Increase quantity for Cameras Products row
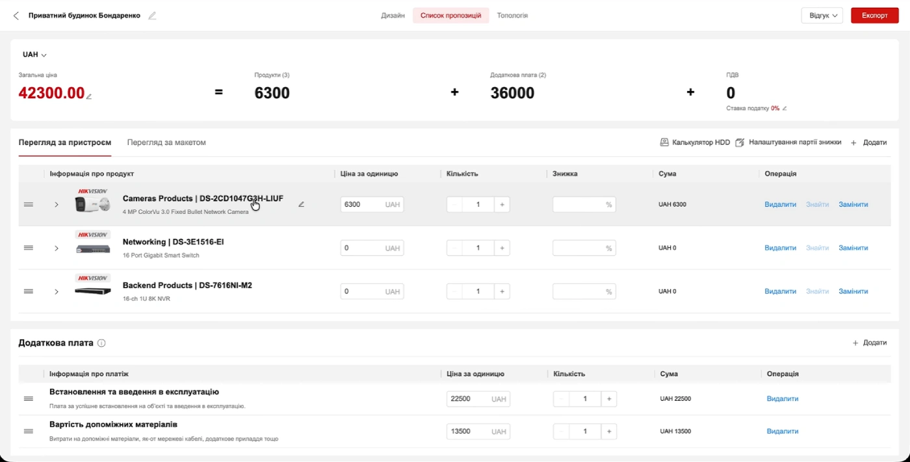Image resolution: width=910 pixels, height=462 pixels. coord(502,204)
